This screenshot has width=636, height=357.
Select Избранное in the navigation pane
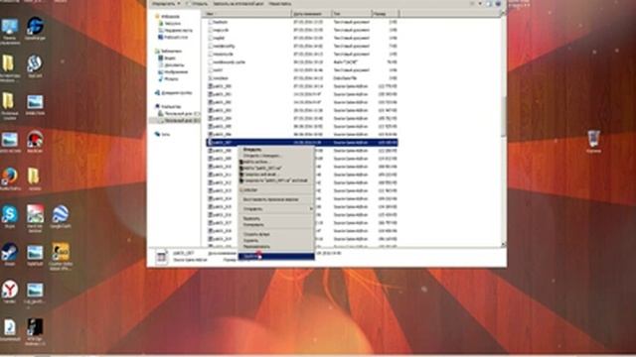click(x=168, y=17)
